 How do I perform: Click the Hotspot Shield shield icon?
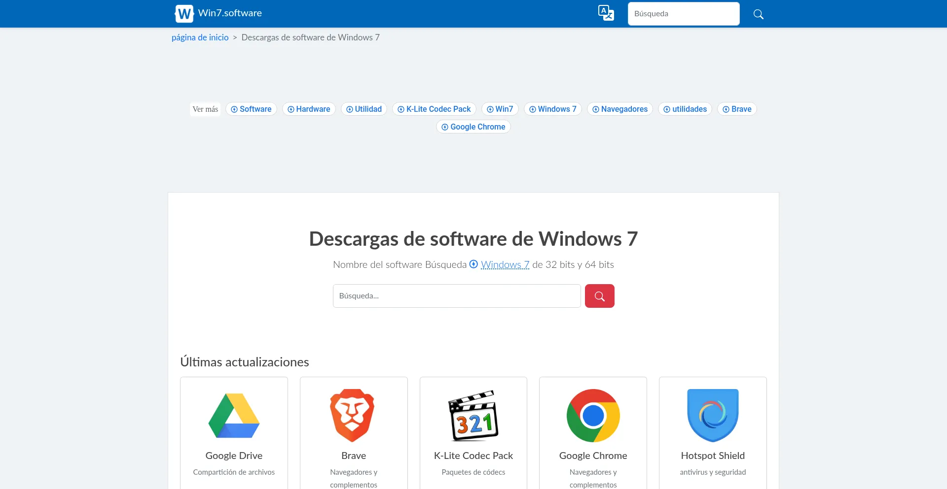tap(712, 416)
